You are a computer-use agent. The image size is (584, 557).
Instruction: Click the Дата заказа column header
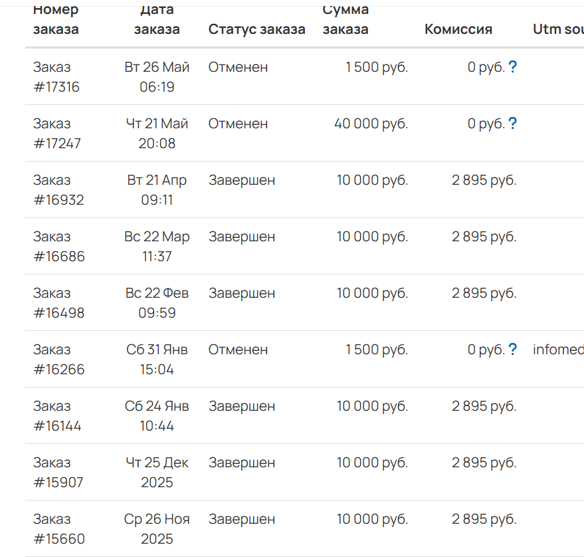[157, 19]
